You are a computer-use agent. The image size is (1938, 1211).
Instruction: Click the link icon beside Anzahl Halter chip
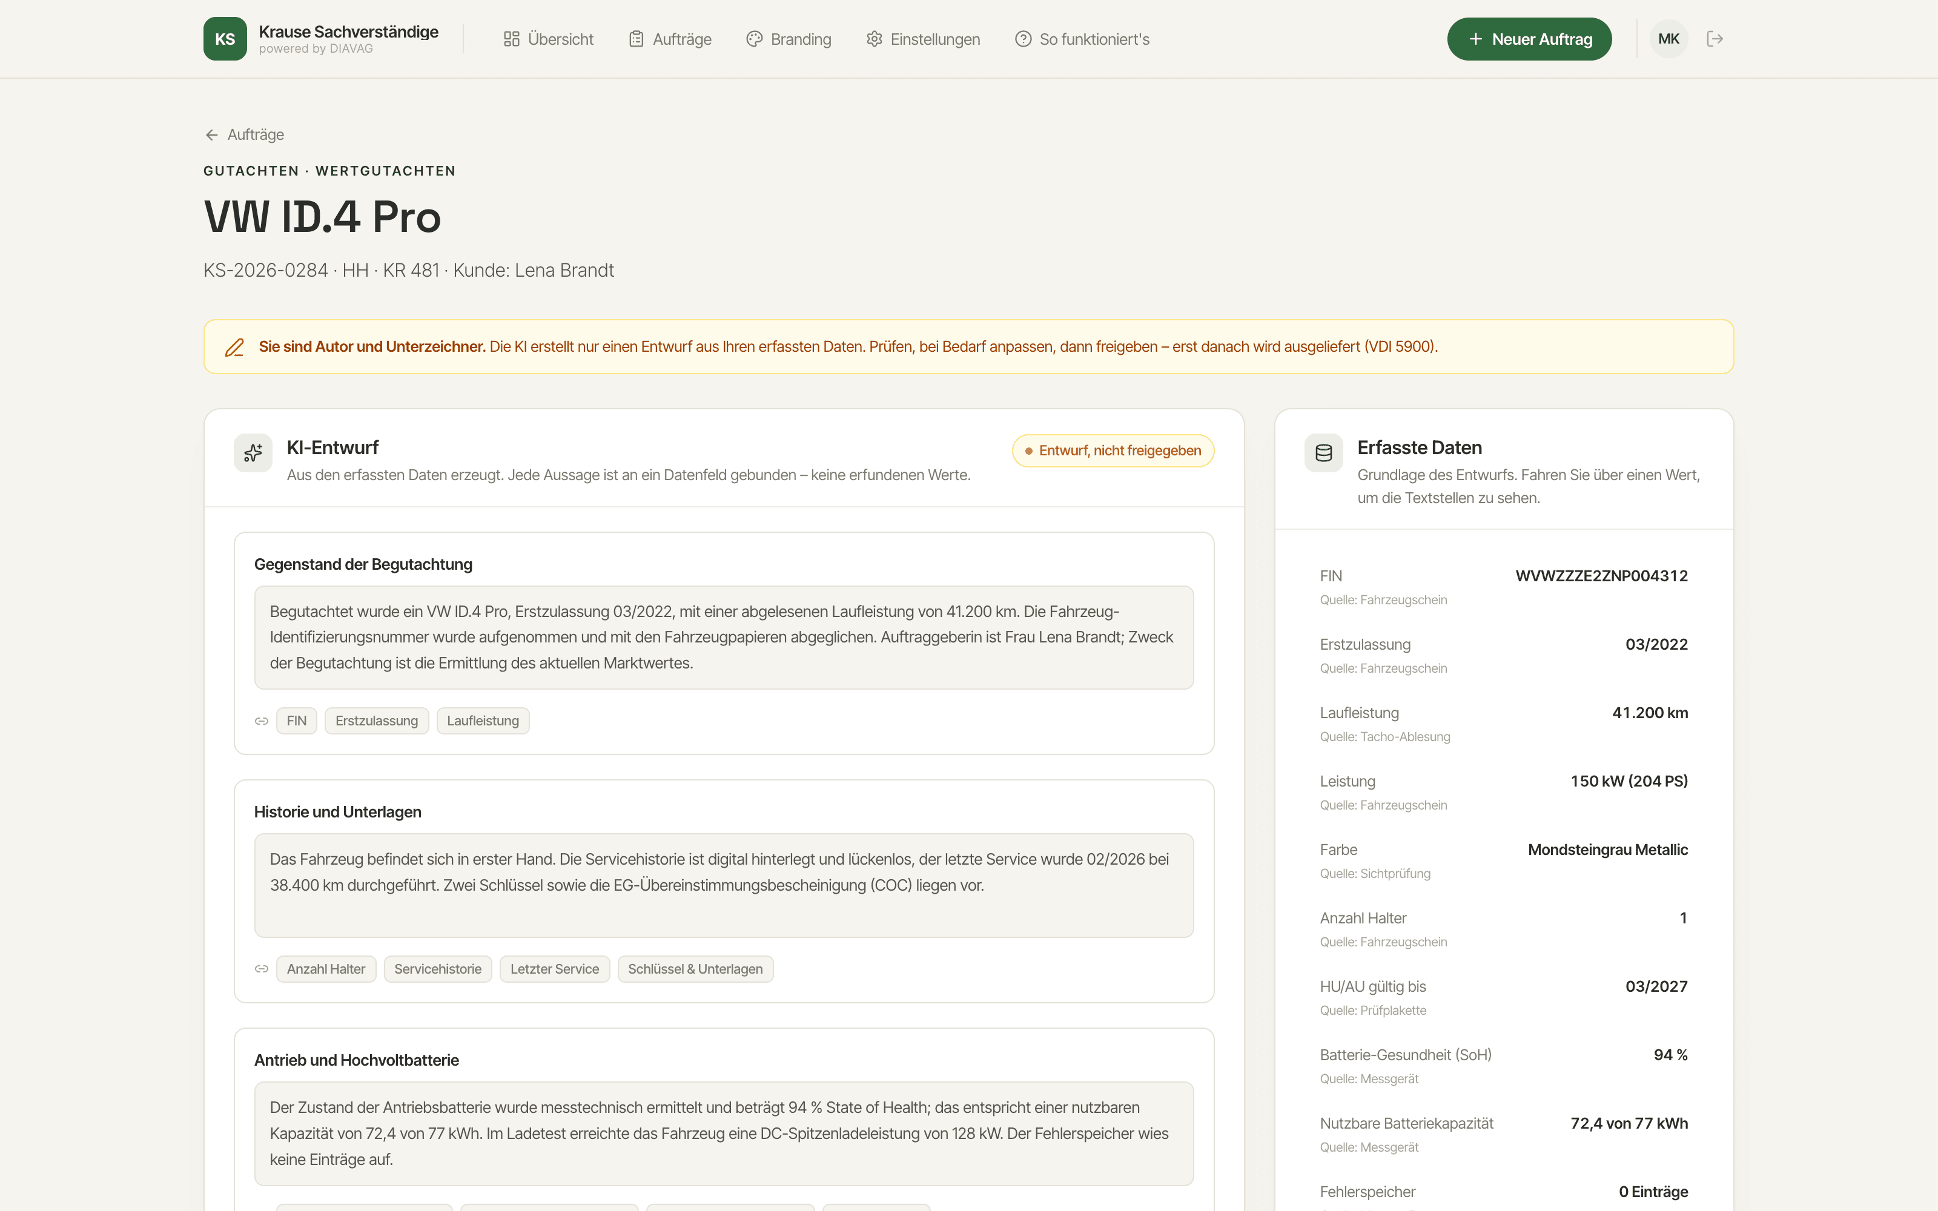(x=262, y=969)
